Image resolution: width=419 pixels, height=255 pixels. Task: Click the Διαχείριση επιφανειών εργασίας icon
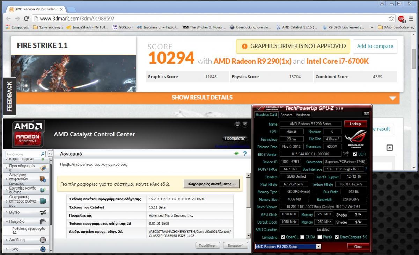43,179
